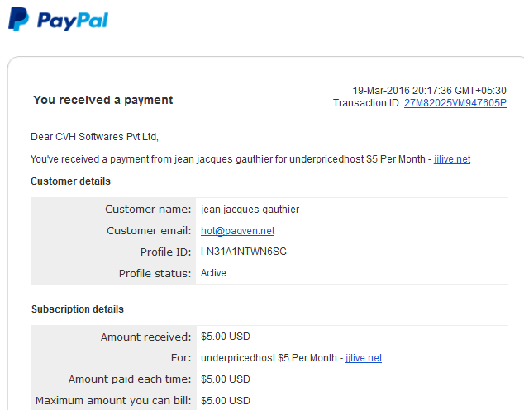Open customer email hot@paqven.net link
Viewport: 524px width, 410px height.
point(237,230)
